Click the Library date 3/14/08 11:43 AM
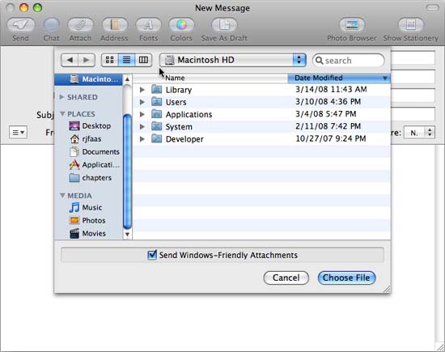The height and width of the screenshot is (352, 445). [331, 90]
